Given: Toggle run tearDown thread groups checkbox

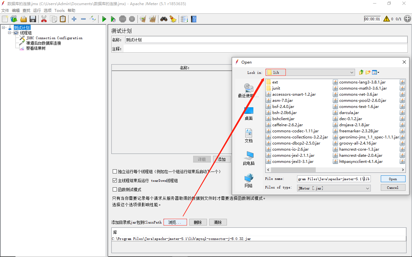Looking at the screenshot, I should click(115, 181).
